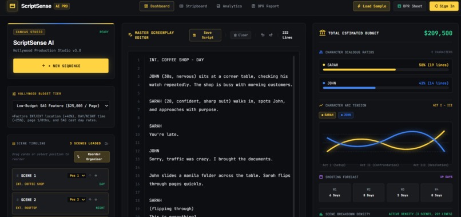Click the '42% (14 lines)' value

(434, 83)
